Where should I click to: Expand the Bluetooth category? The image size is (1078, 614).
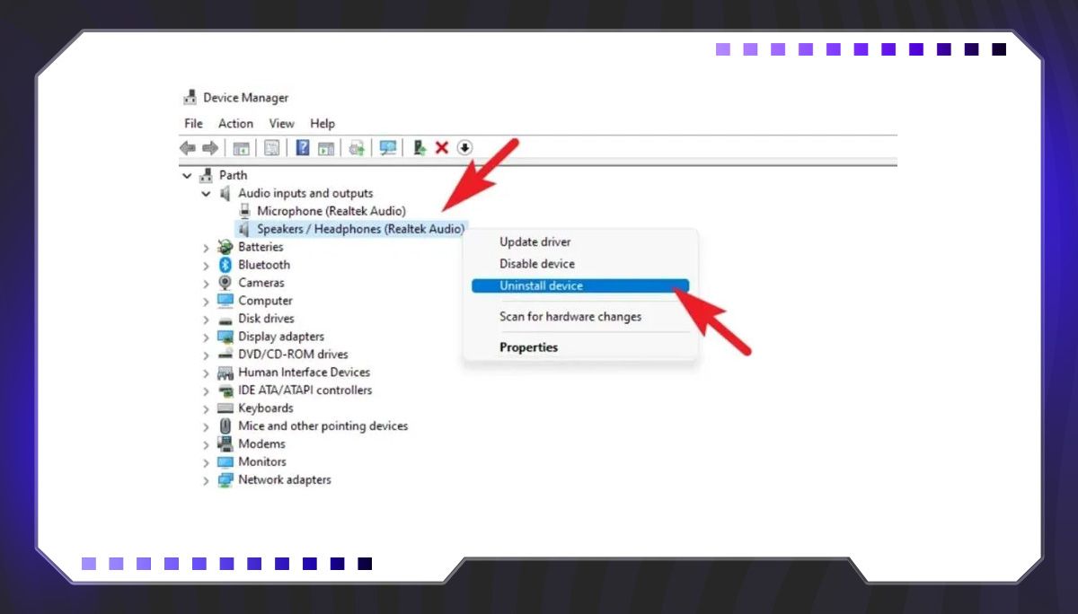pyautogui.click(x=207, y=266)
